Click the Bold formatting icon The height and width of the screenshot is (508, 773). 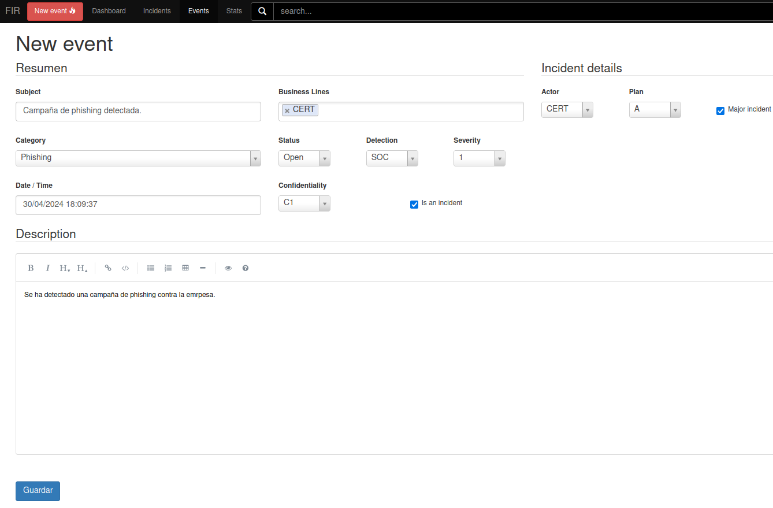31,268
